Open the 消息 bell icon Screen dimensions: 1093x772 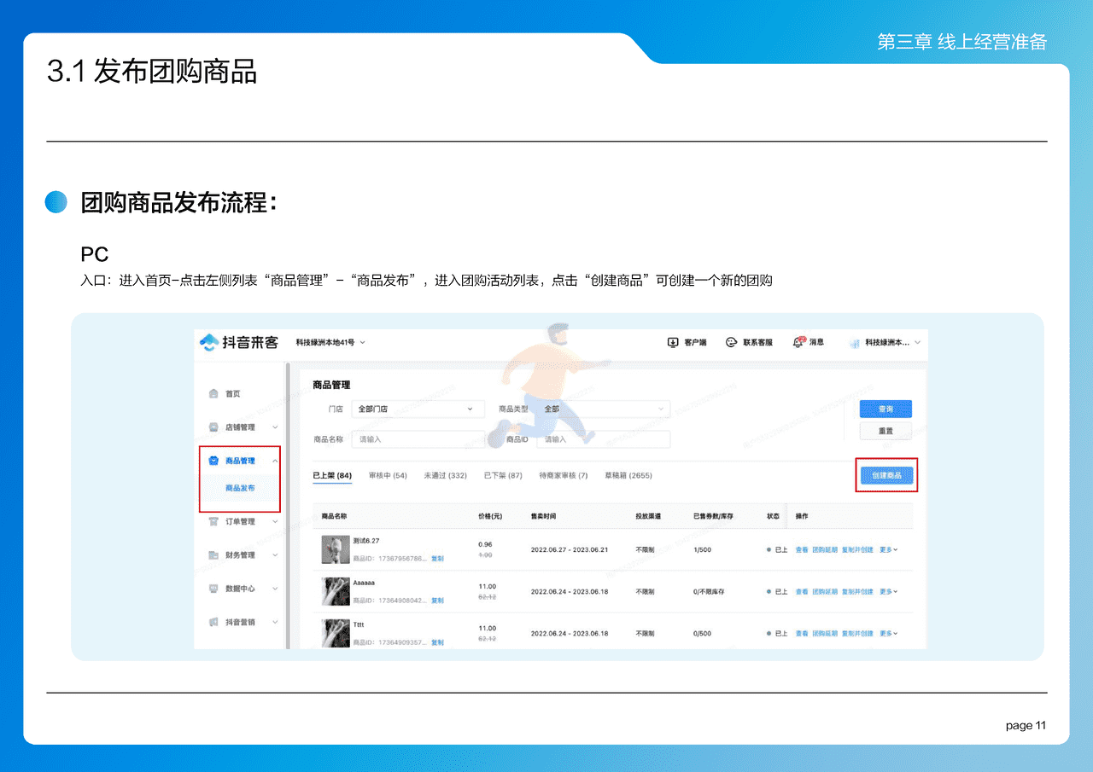click(798, 342)
